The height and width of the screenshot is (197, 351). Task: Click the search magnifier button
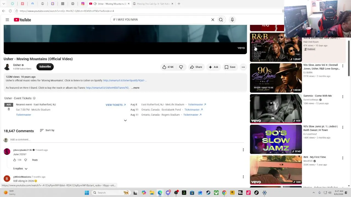pos(221,20)
